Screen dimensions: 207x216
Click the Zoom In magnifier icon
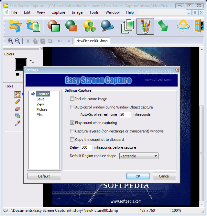[10, 41]
